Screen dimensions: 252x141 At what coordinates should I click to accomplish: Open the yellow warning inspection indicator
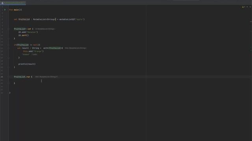tap(243, 7)
